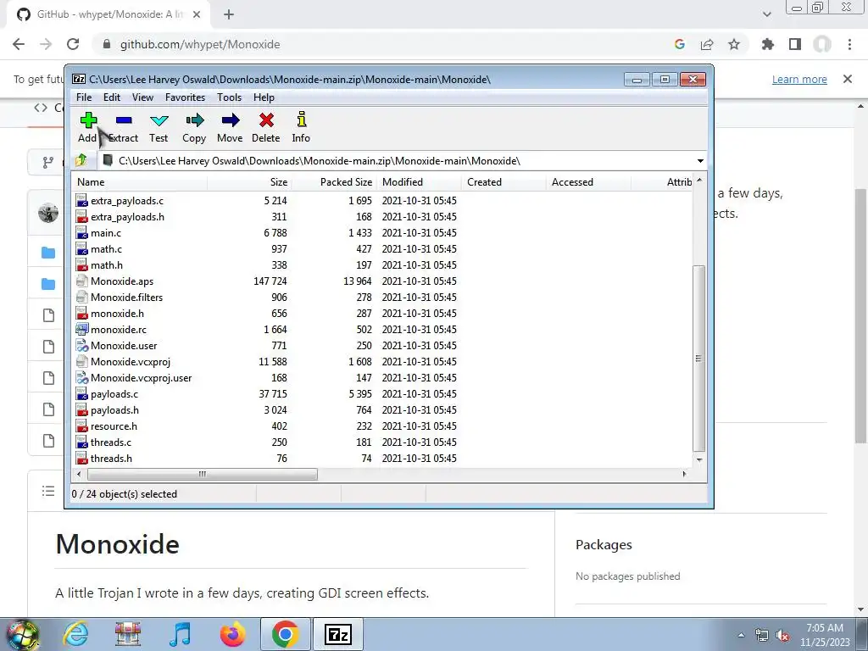This screenshot has height=651, width=868.
Task: Reload the GitHub page in Chrome
Action: tap(73, 44)
